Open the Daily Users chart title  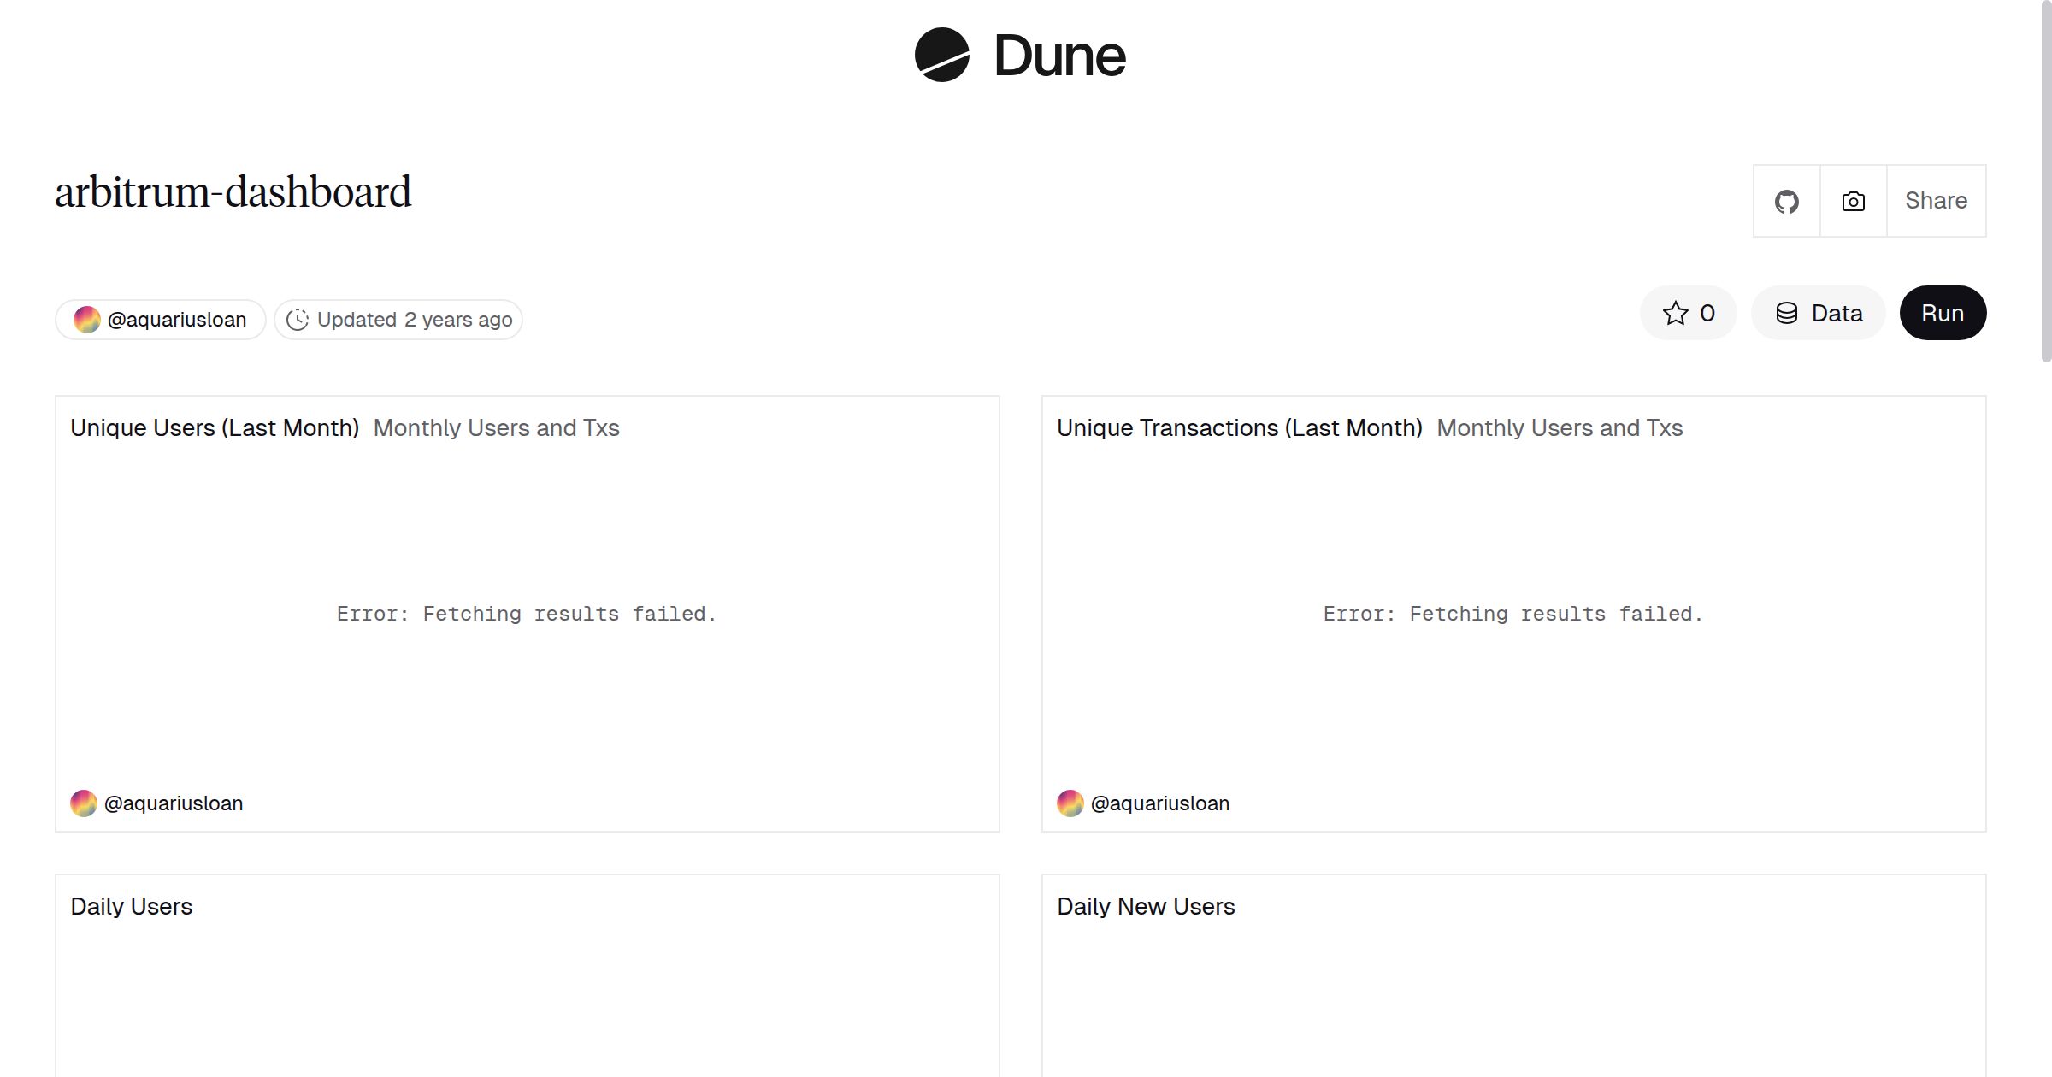coord(132,906)
